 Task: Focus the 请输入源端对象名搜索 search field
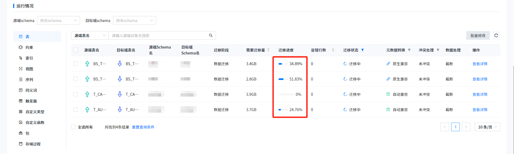158,35
